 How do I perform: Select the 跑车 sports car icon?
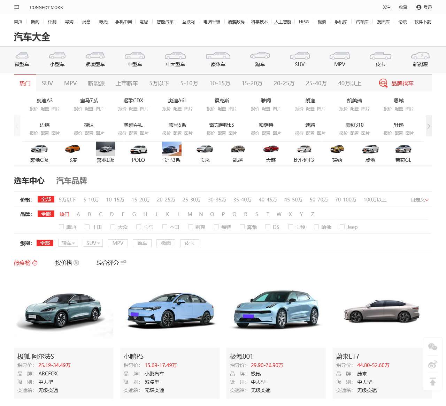pos(260,55)
